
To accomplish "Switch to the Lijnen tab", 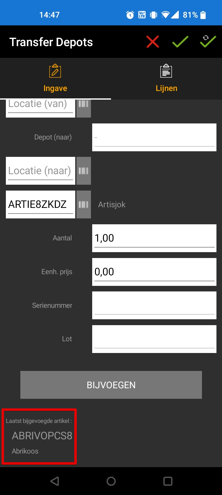I will pos(166,78).
